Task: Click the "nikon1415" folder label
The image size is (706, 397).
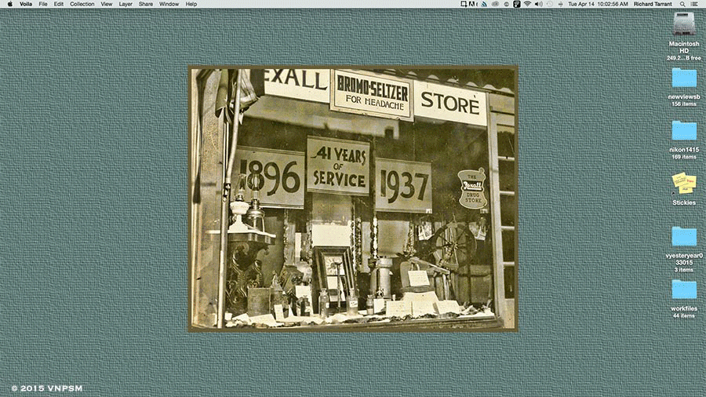Action: click(684, 149)
